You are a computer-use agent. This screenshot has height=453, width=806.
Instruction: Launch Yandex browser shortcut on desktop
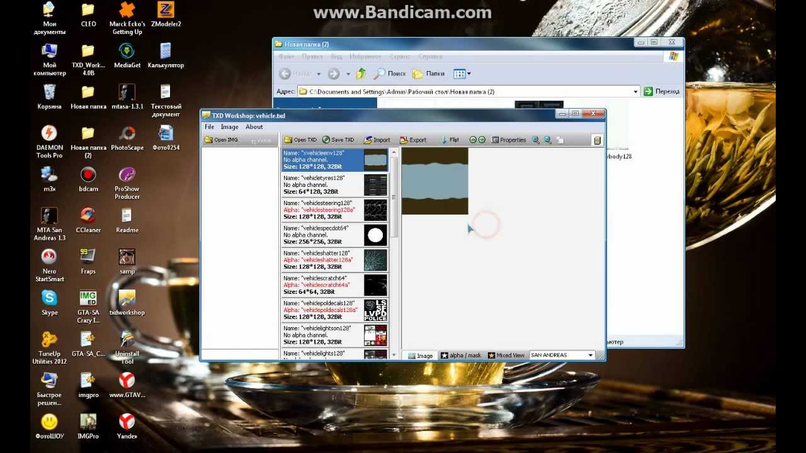127,427
